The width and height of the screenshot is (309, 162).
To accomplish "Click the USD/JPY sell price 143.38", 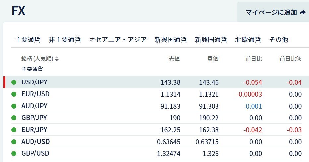I will point(170,82).
